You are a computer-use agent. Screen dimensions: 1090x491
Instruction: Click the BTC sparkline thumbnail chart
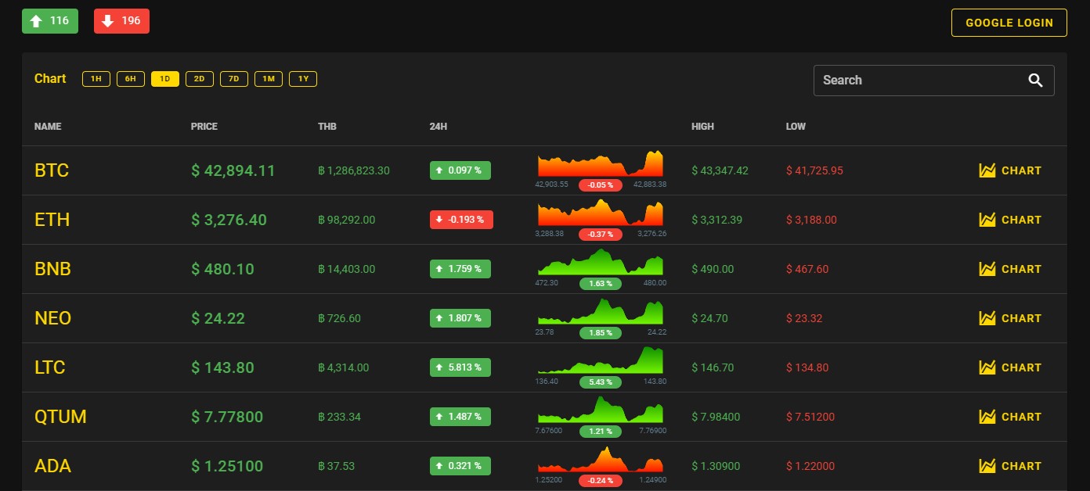[600, 164]
